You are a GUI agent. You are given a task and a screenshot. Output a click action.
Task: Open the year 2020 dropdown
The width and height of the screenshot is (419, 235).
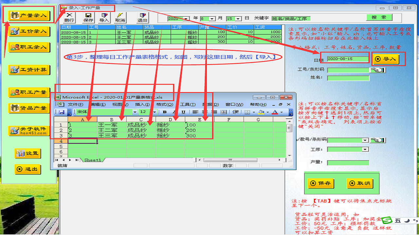pyautogui.click(x=186, y=19)
